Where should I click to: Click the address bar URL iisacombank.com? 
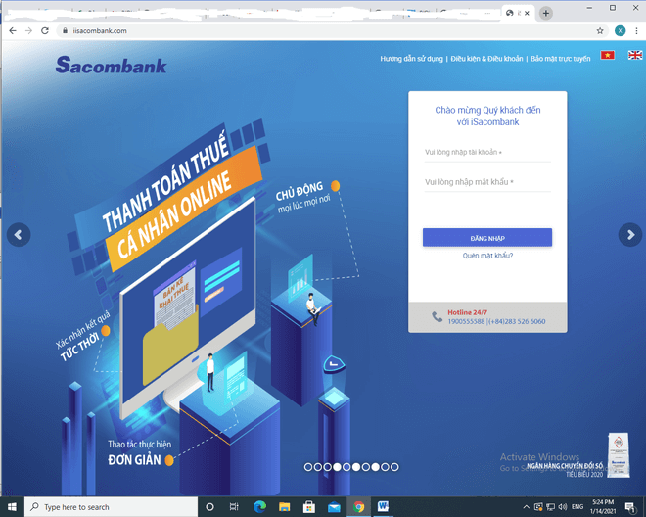click(x=100, y=31)
